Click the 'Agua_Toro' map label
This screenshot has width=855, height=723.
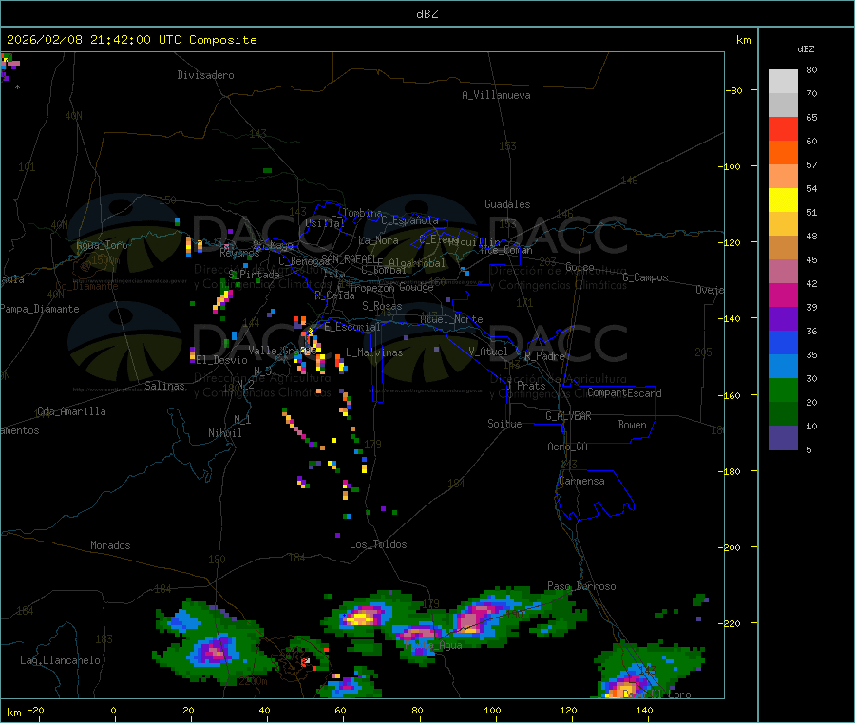(102, 245)
